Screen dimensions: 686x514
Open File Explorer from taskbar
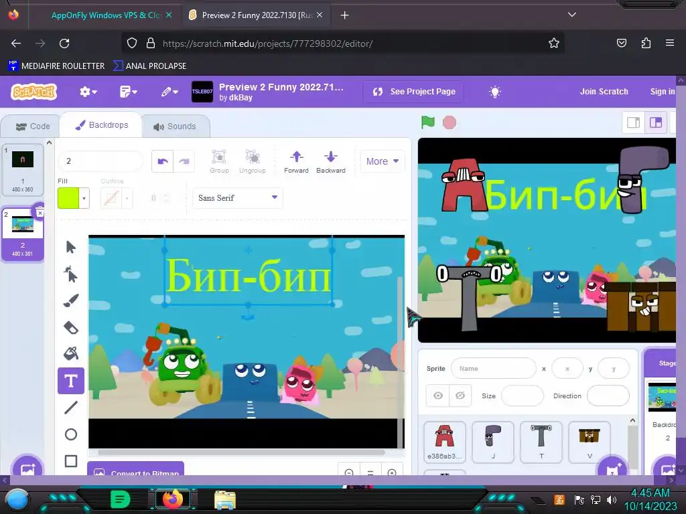(x=225, y=499)
